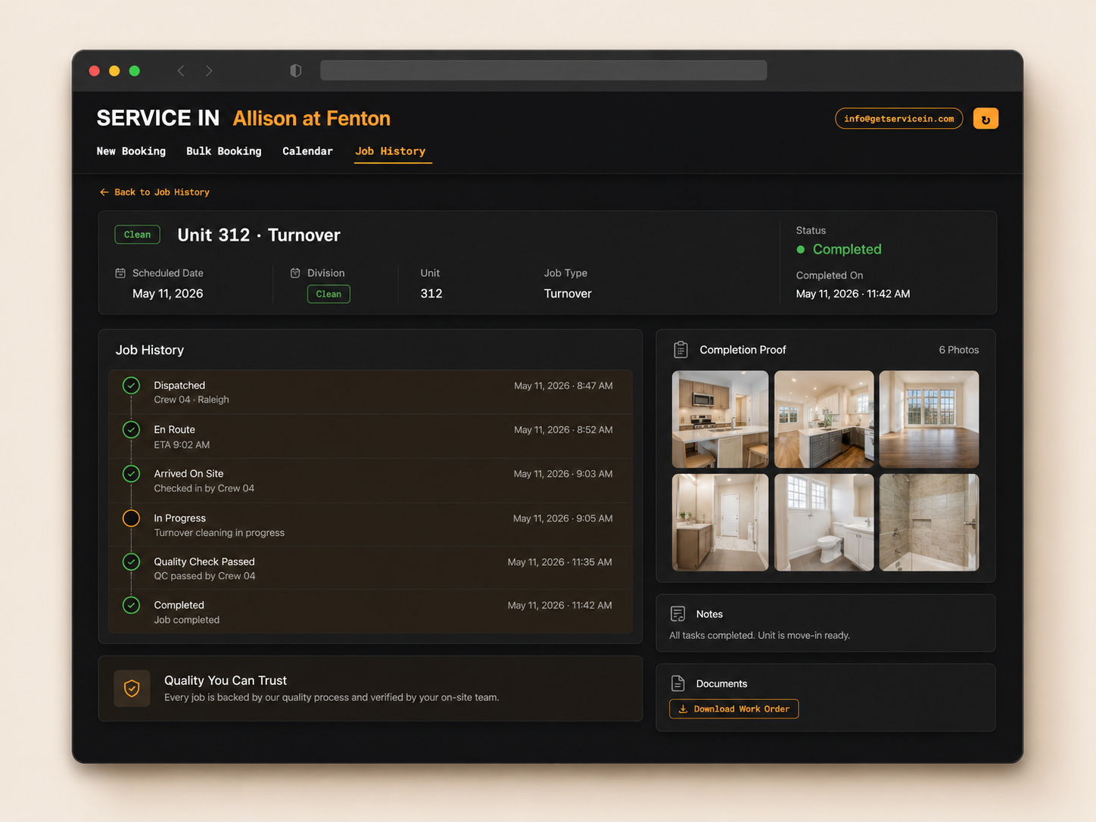The image size is (1096, 822).
Task: Select the Job History tab
Action: point(391,151)
